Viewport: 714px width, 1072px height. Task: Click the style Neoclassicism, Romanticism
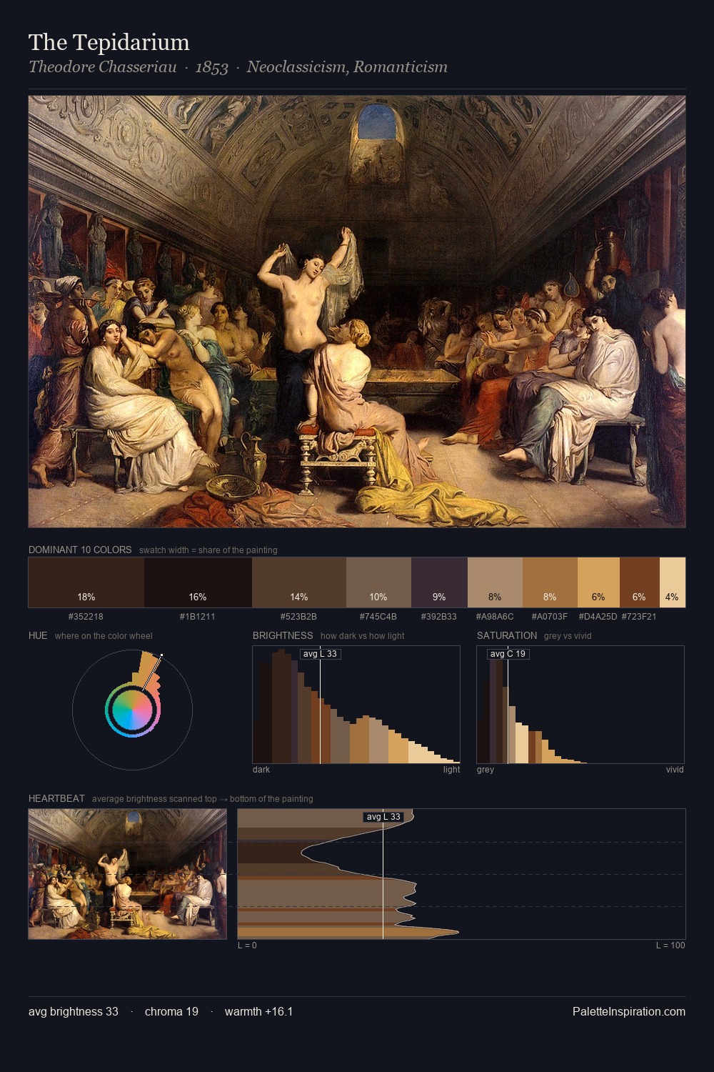[x=347, y=67]
